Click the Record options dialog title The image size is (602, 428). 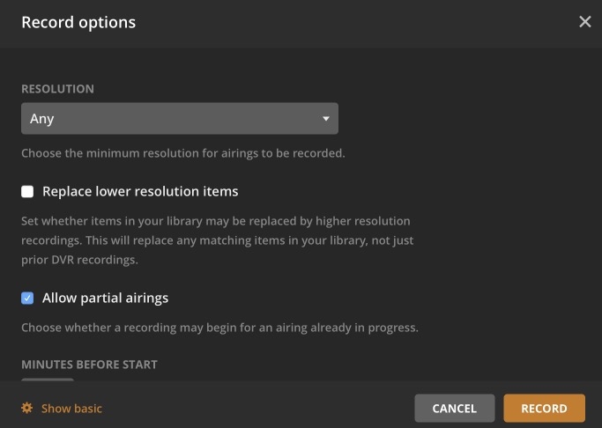click(78, 23)
